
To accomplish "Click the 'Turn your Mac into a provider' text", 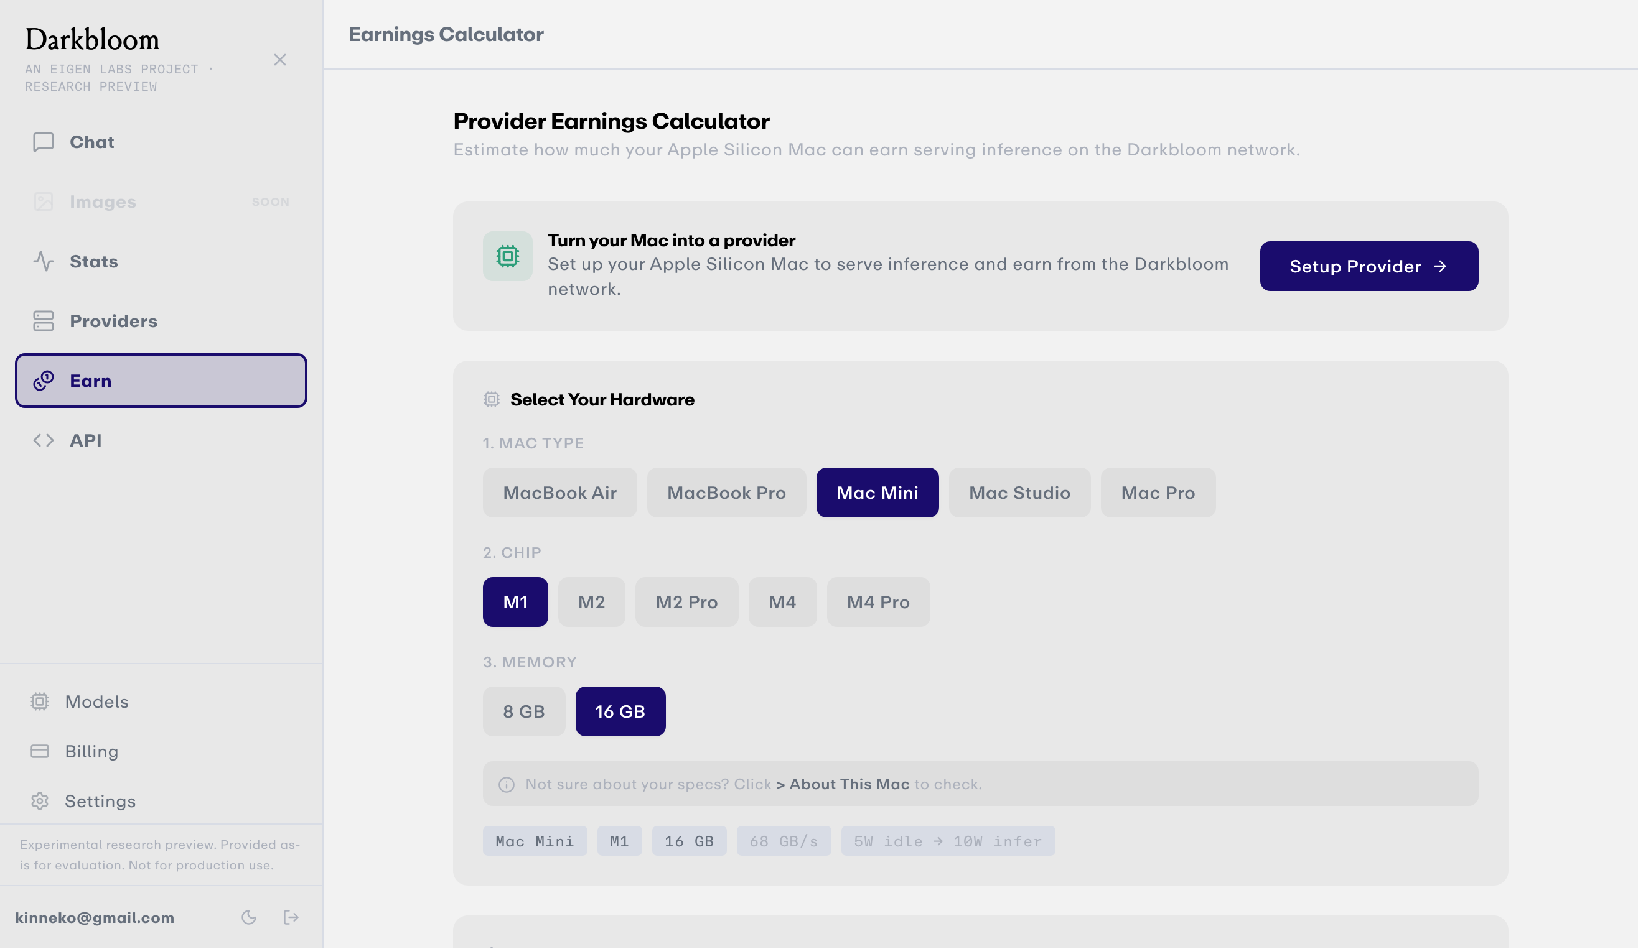I will click(x=672, y=240).
